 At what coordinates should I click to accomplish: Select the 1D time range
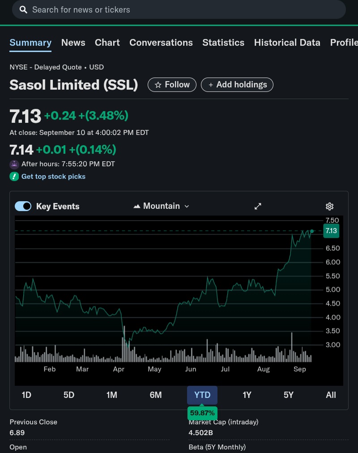coord(26,395)
